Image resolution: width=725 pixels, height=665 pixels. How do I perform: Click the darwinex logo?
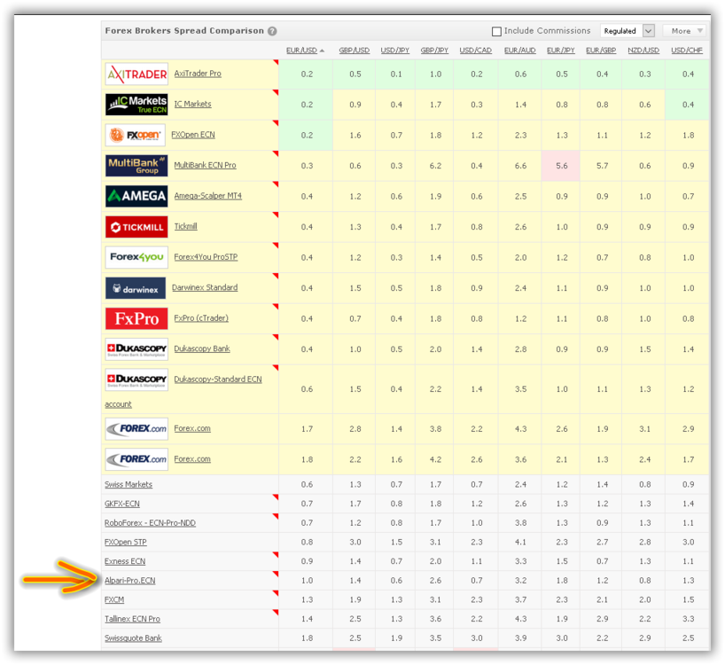coord(136,288)
